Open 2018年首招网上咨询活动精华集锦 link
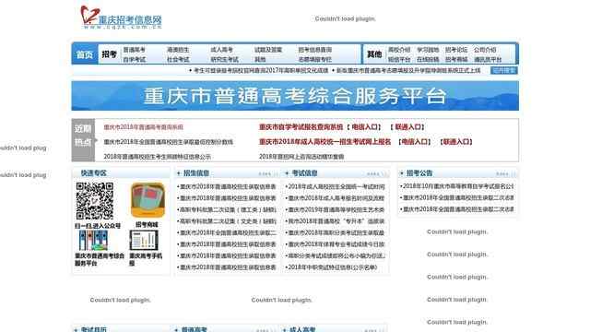This screenshot has height=332, width=590. pyautogui.click(x=301, y=157)
